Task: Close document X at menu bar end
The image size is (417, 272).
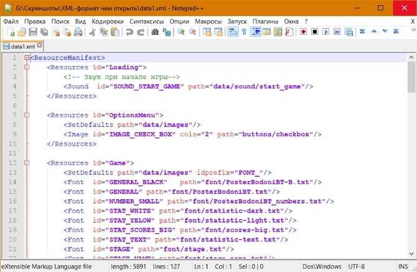Action: click(413, 21)
